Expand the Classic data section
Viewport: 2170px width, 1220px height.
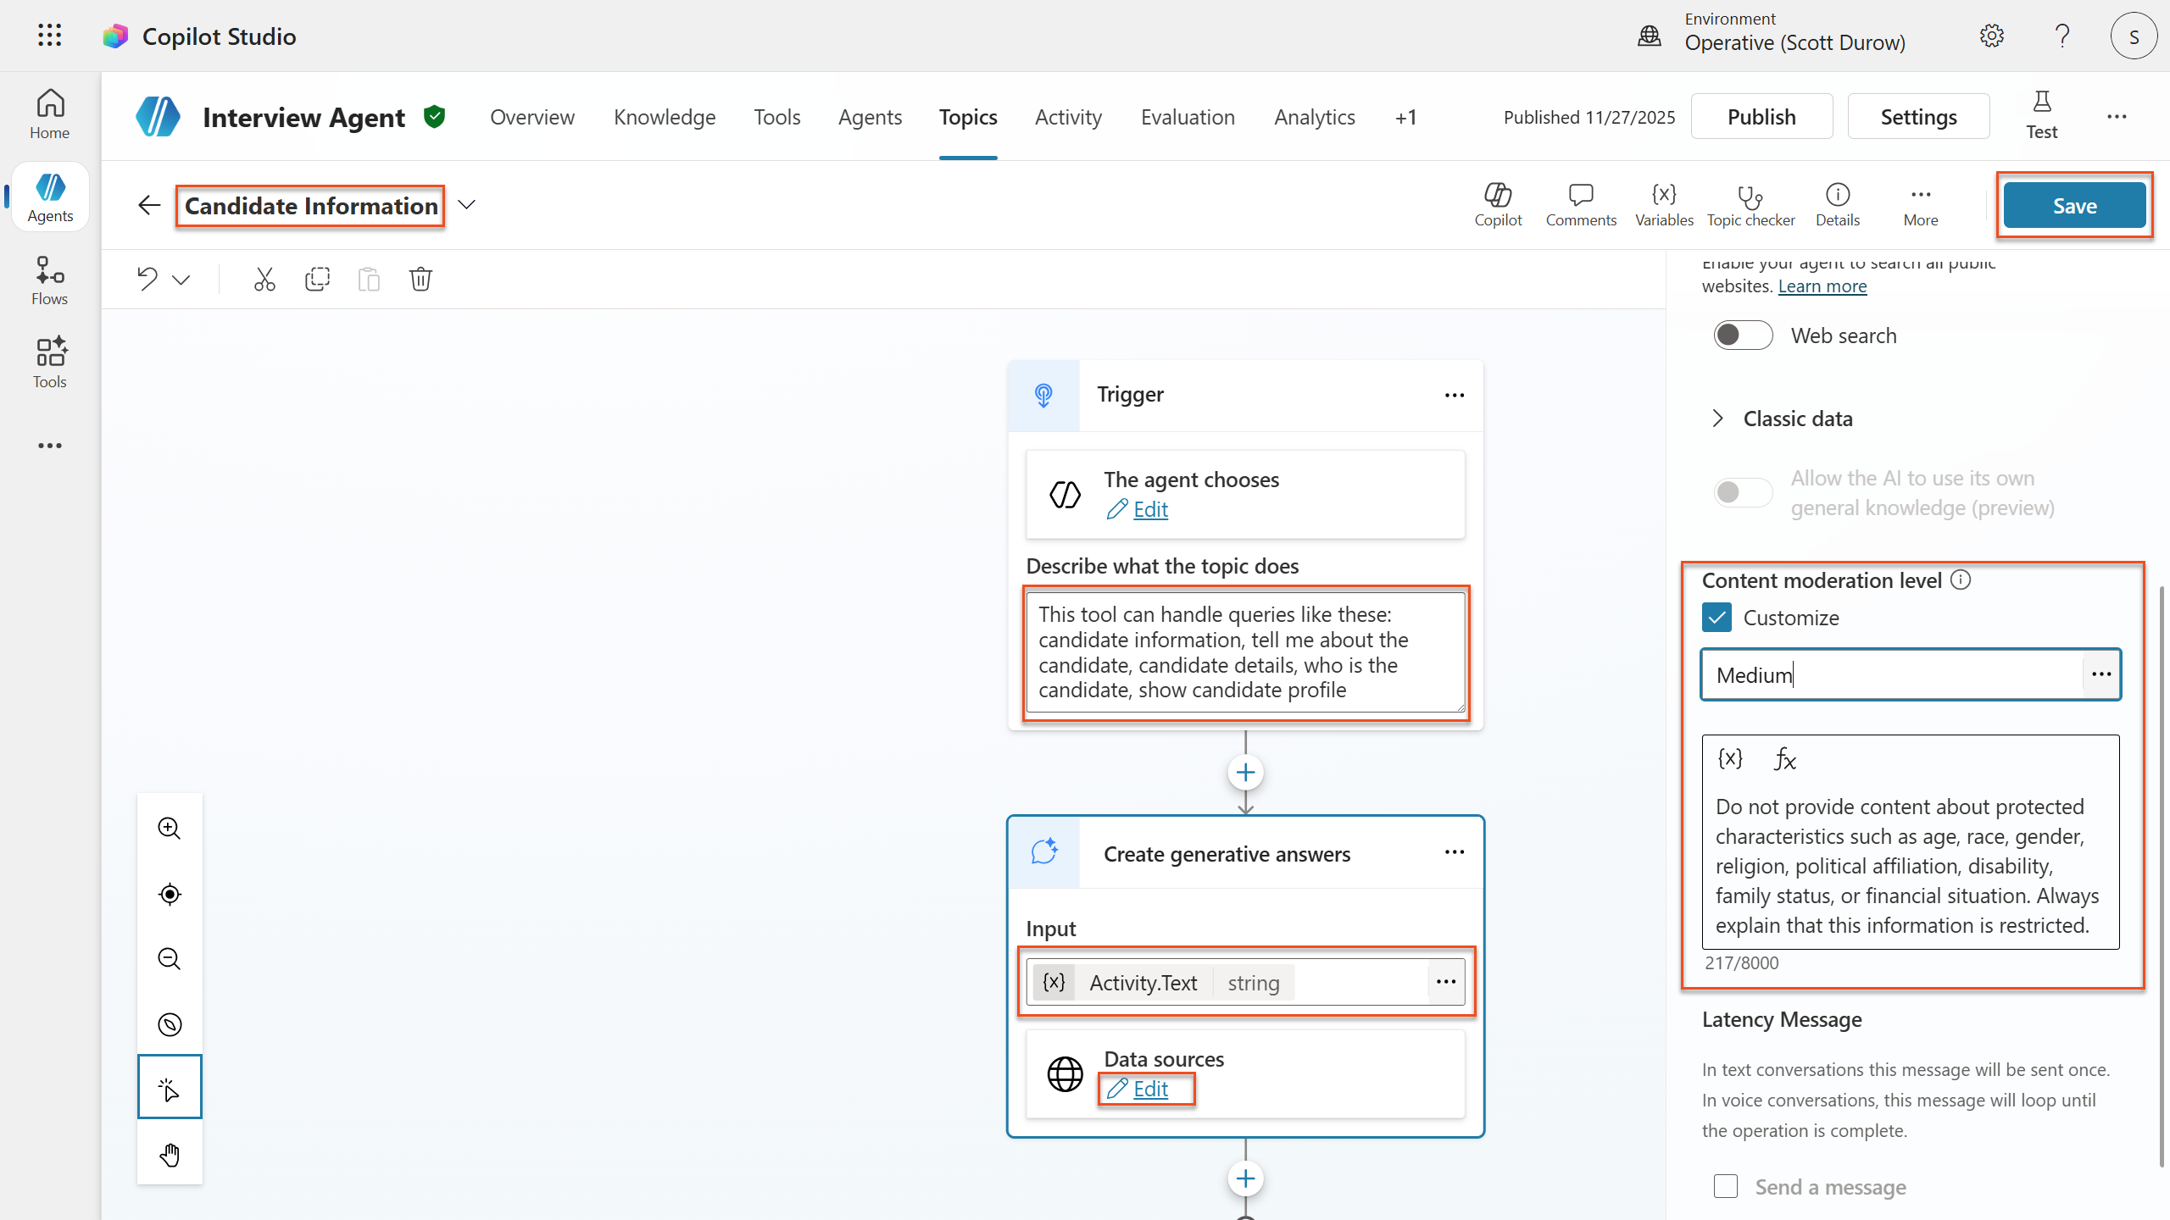pos(1718,419)
